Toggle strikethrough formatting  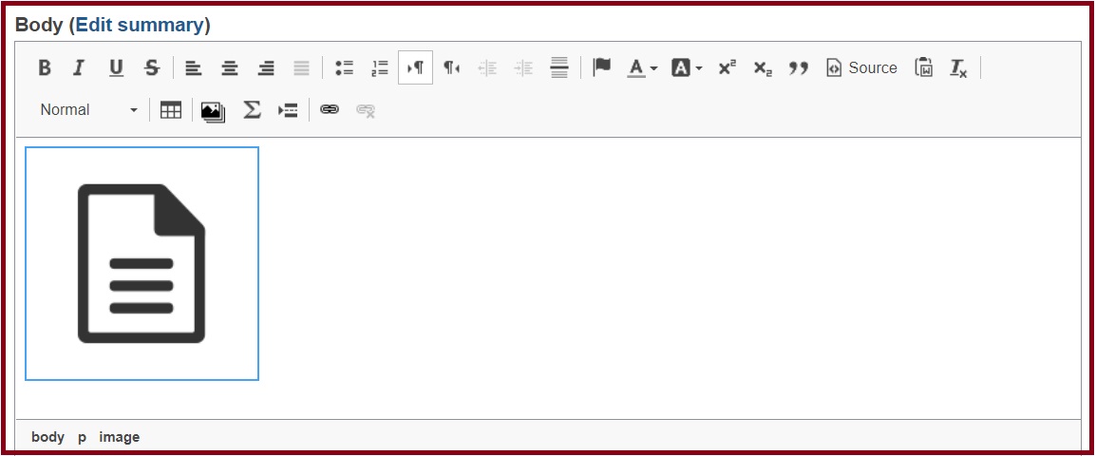click(152, 67)
